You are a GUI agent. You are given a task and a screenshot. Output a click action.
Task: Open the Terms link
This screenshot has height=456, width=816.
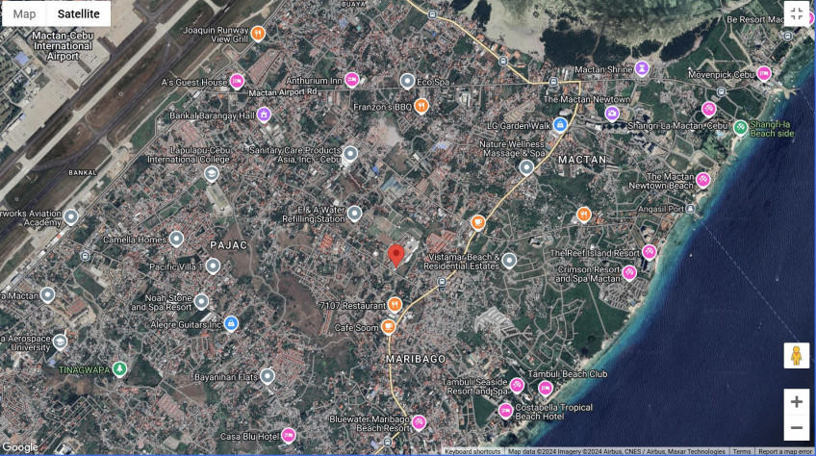pyautogui.click(x=742, y=451)
